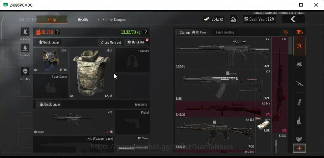Open the Pri. Weapon (Back) slot

tap(73, 144)
